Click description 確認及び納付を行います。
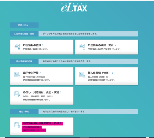154x138 pixels. 35,131
